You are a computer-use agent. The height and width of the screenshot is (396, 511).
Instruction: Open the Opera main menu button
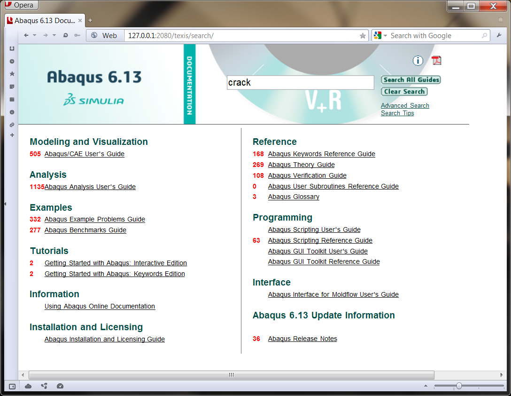click(22, 5)
